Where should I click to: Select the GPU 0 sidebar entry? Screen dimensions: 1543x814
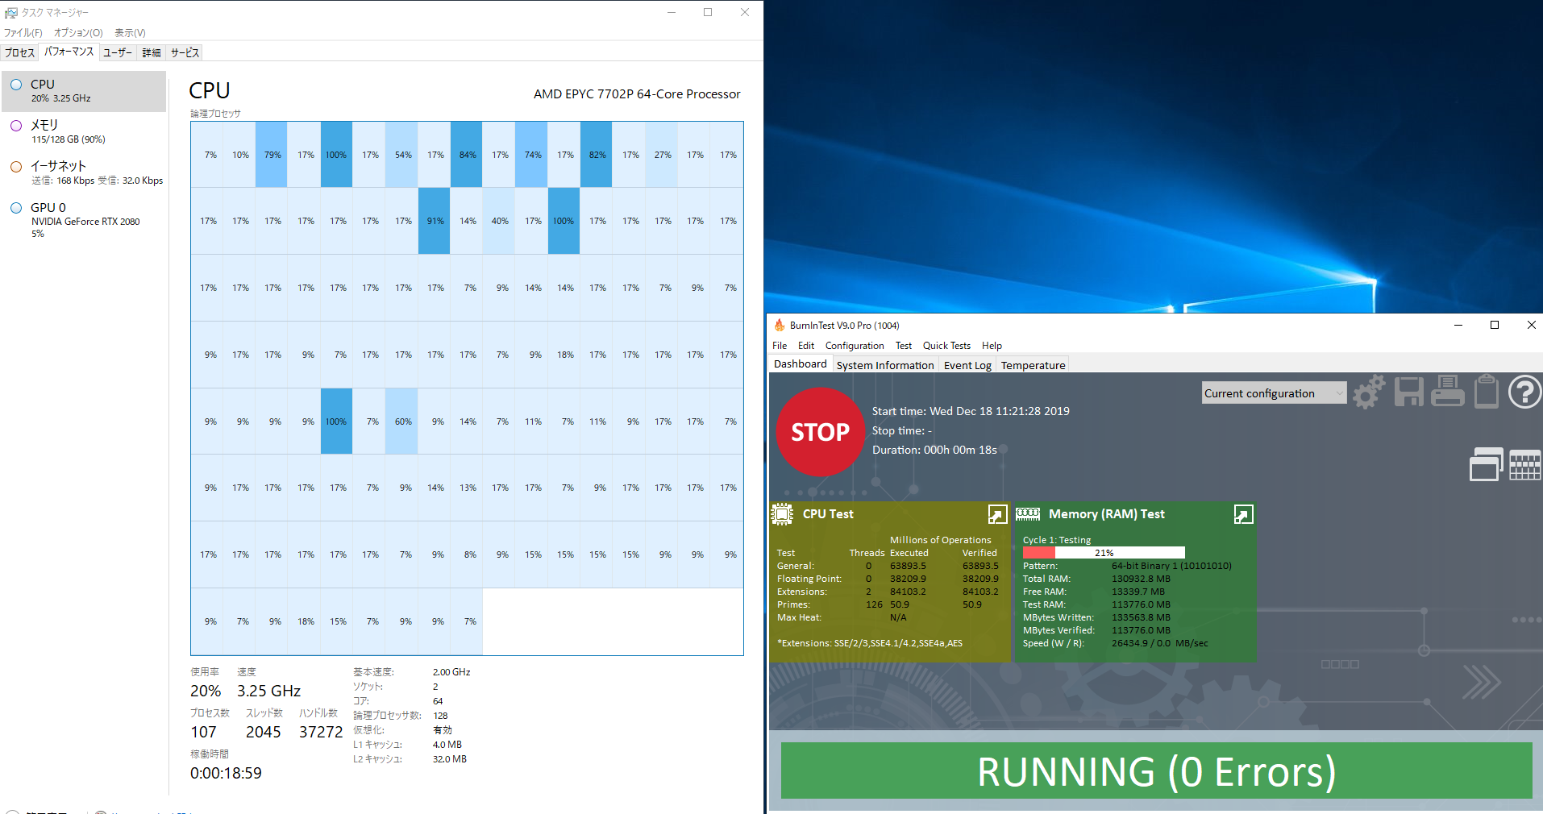click(84, 220)
